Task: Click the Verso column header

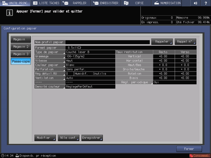Action: click(x=186, y=52)
